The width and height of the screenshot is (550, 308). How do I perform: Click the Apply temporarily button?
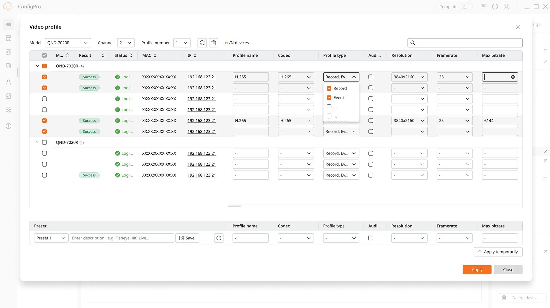click(498, 252)
